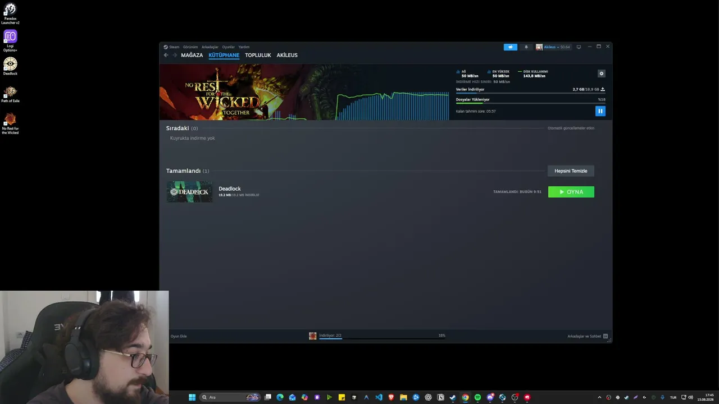719x404 pixels.
Task: Open No Rest for the Wicked desktop shortcut
Action: (10, 124)
